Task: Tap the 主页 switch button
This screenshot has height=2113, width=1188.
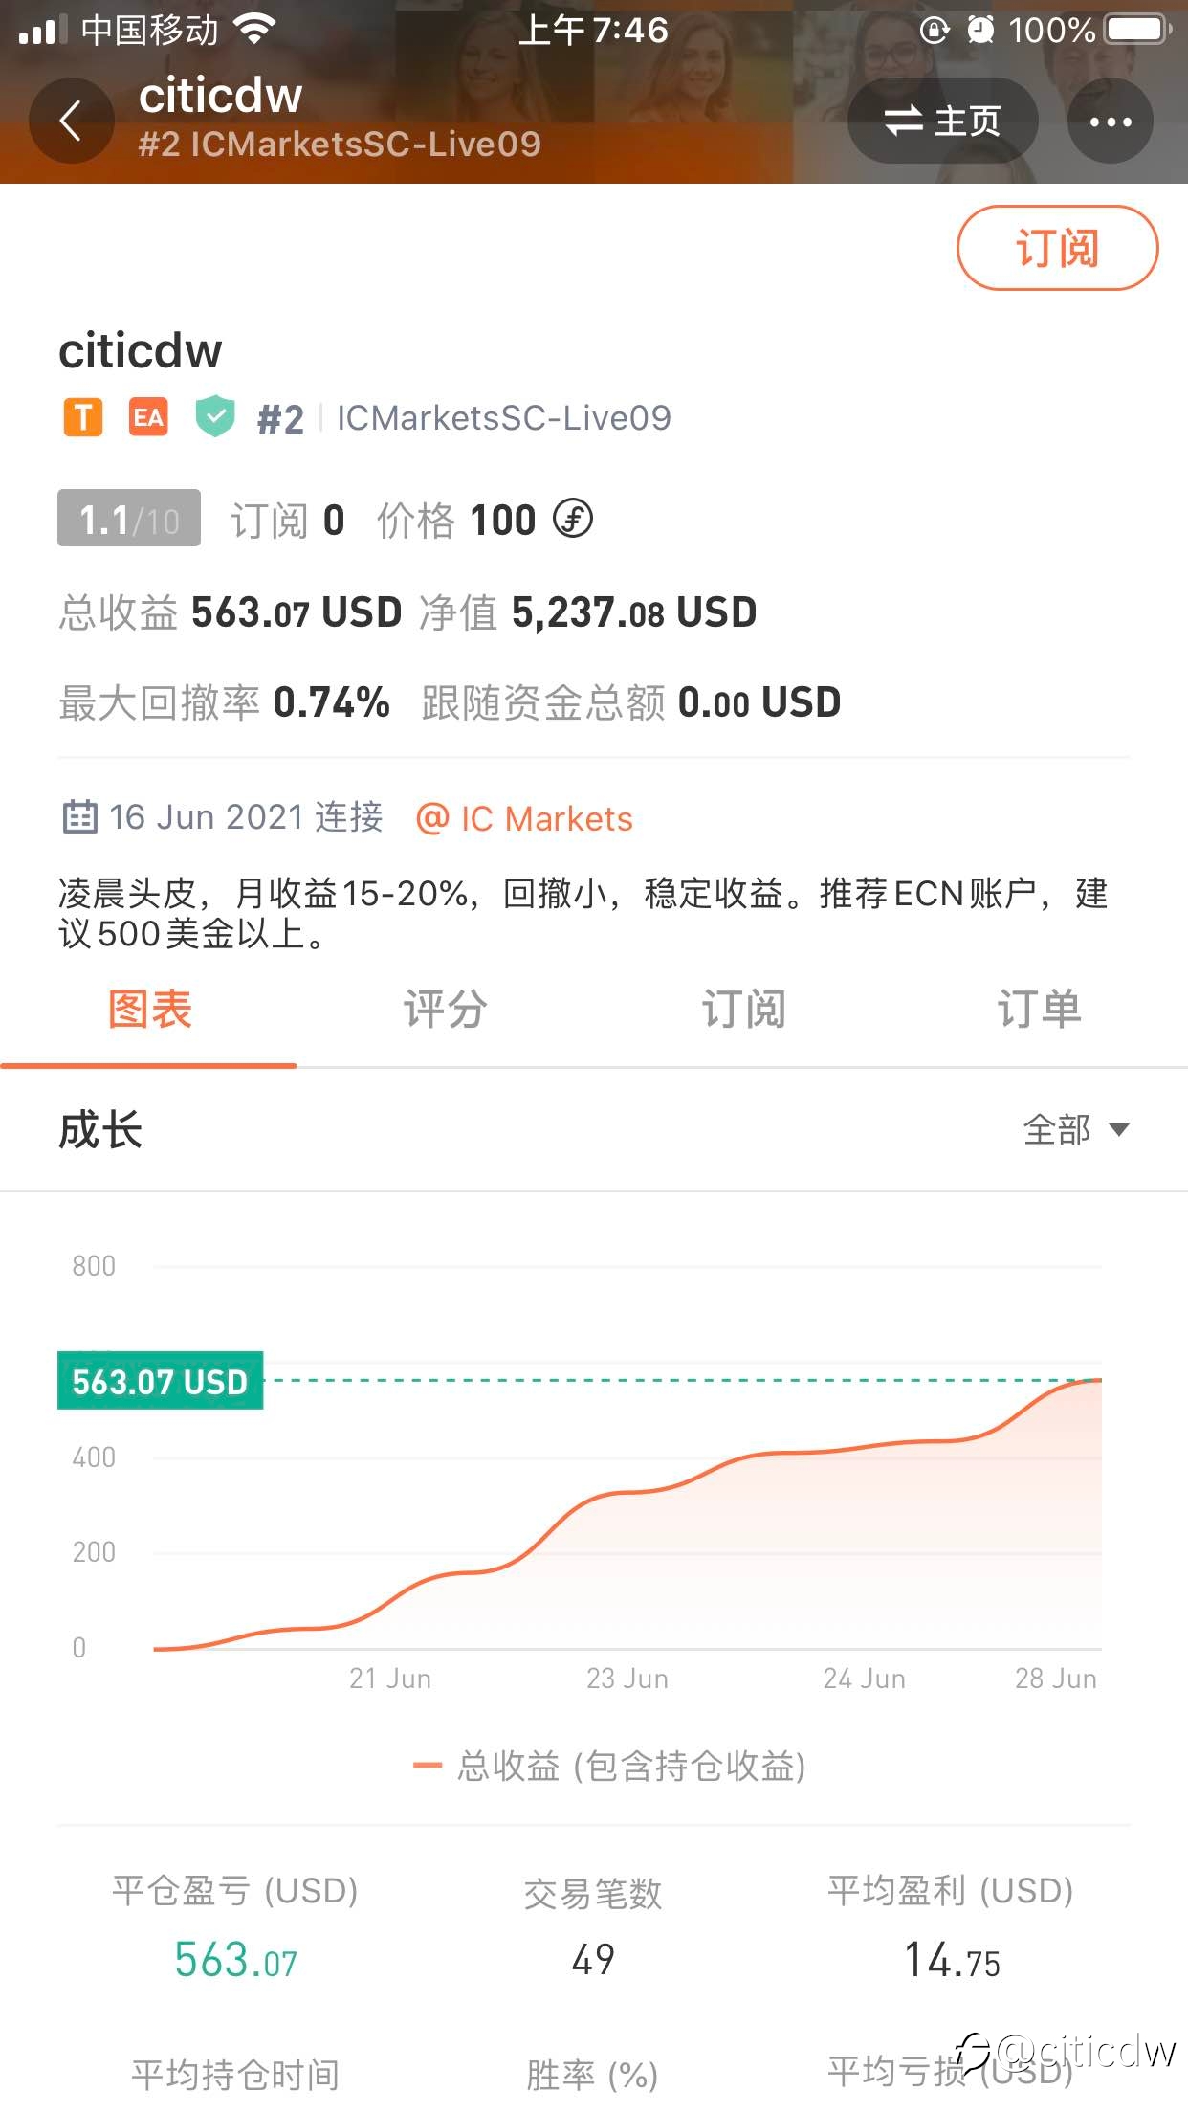Action: (x=942, y=122)
